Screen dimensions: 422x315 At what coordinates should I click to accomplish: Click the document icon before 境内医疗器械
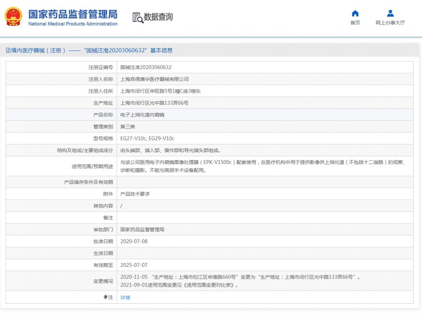point(8,51)
